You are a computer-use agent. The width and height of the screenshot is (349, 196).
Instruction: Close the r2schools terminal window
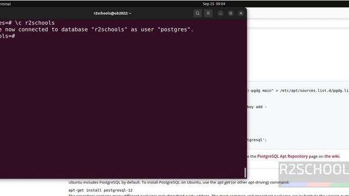(x=241, y=13)
